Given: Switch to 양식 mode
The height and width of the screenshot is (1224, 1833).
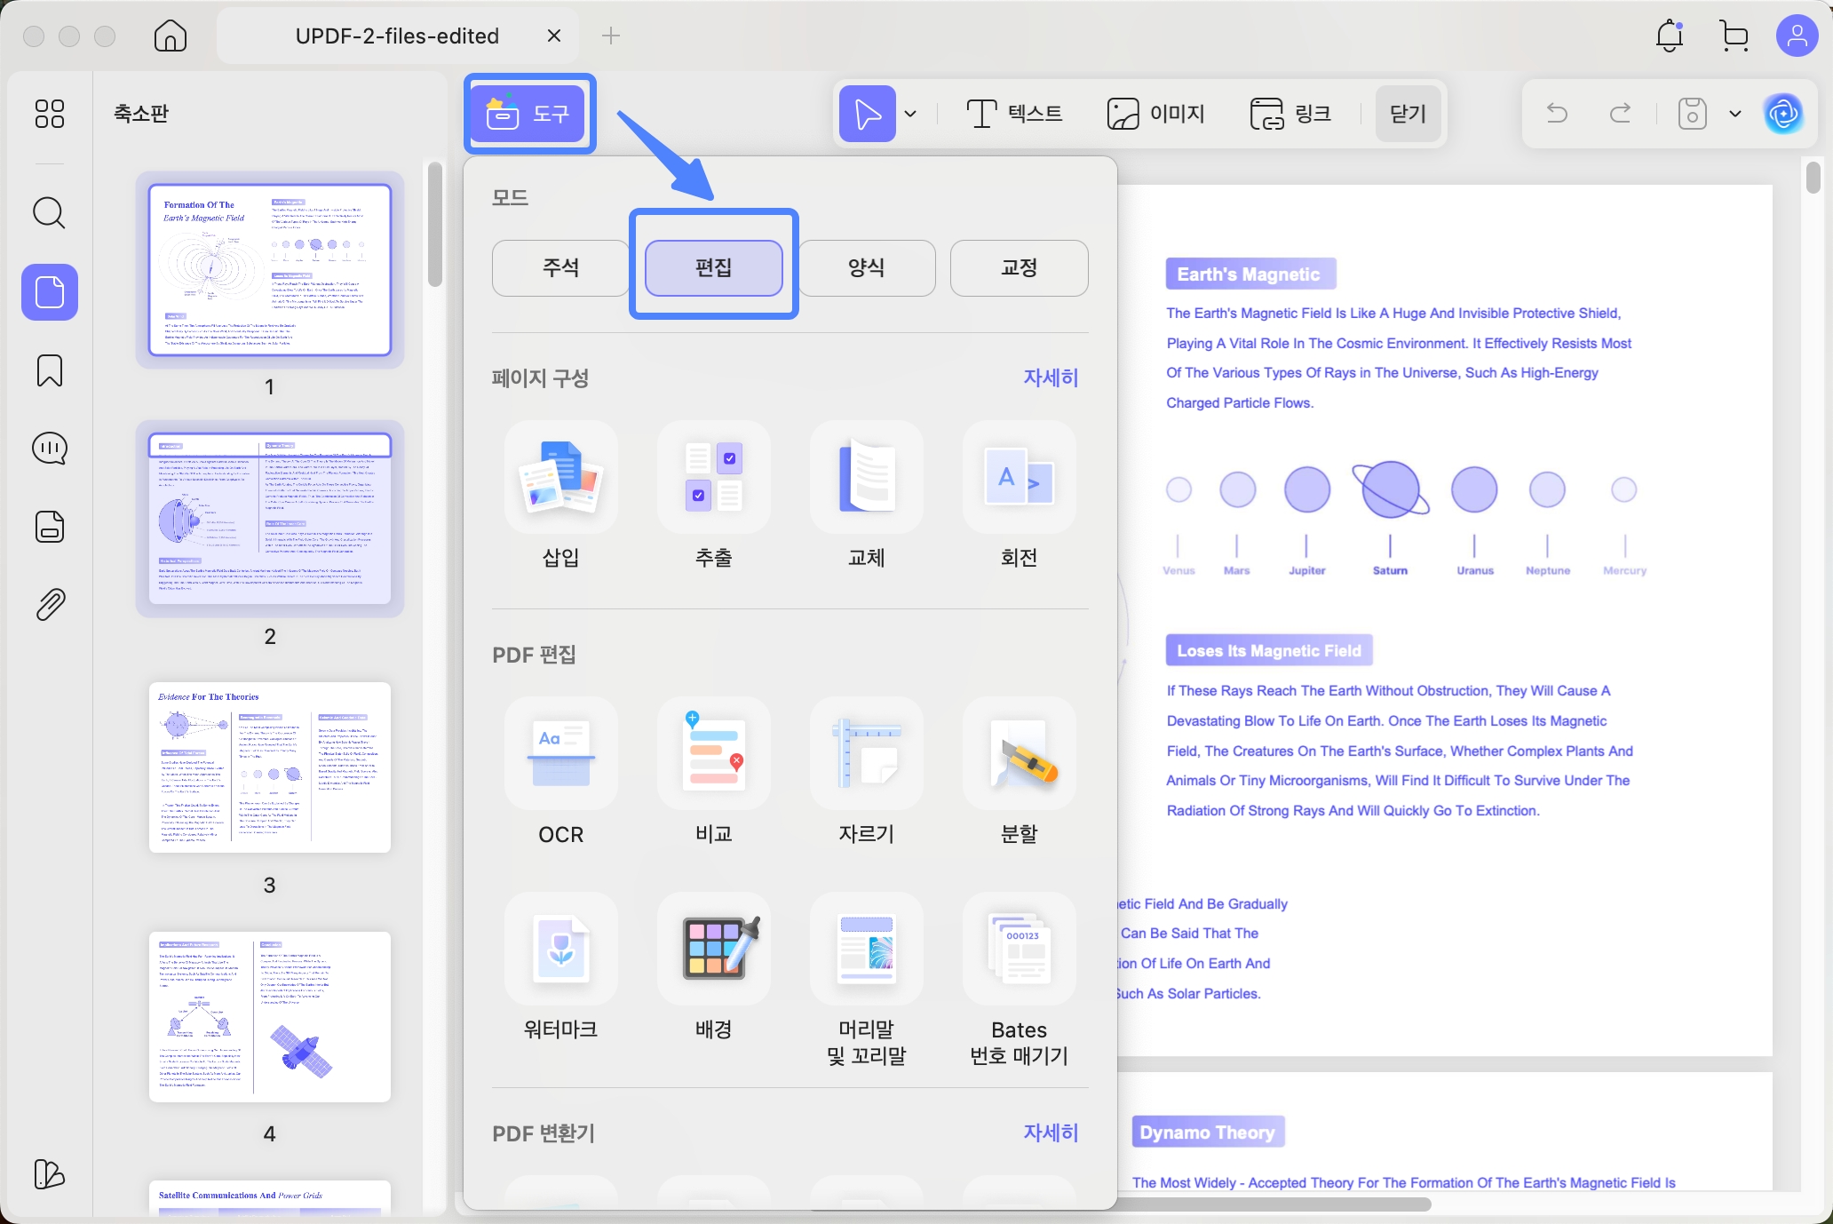Looking at the screenshot, I should [x=867, y=267].
